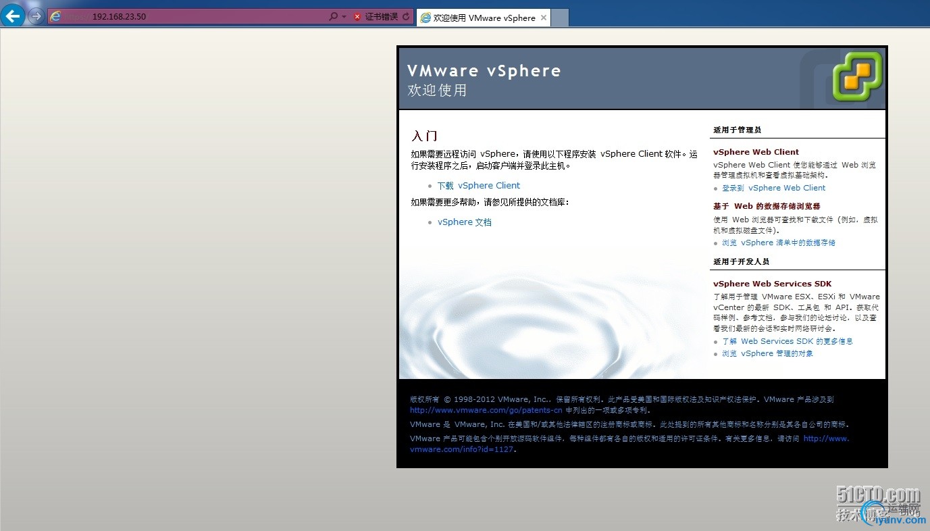The width and height of the screenshot is (930, 531).
Task: Click 浏览 vSphere 管理的对象 link
Action: pos(768,354)
